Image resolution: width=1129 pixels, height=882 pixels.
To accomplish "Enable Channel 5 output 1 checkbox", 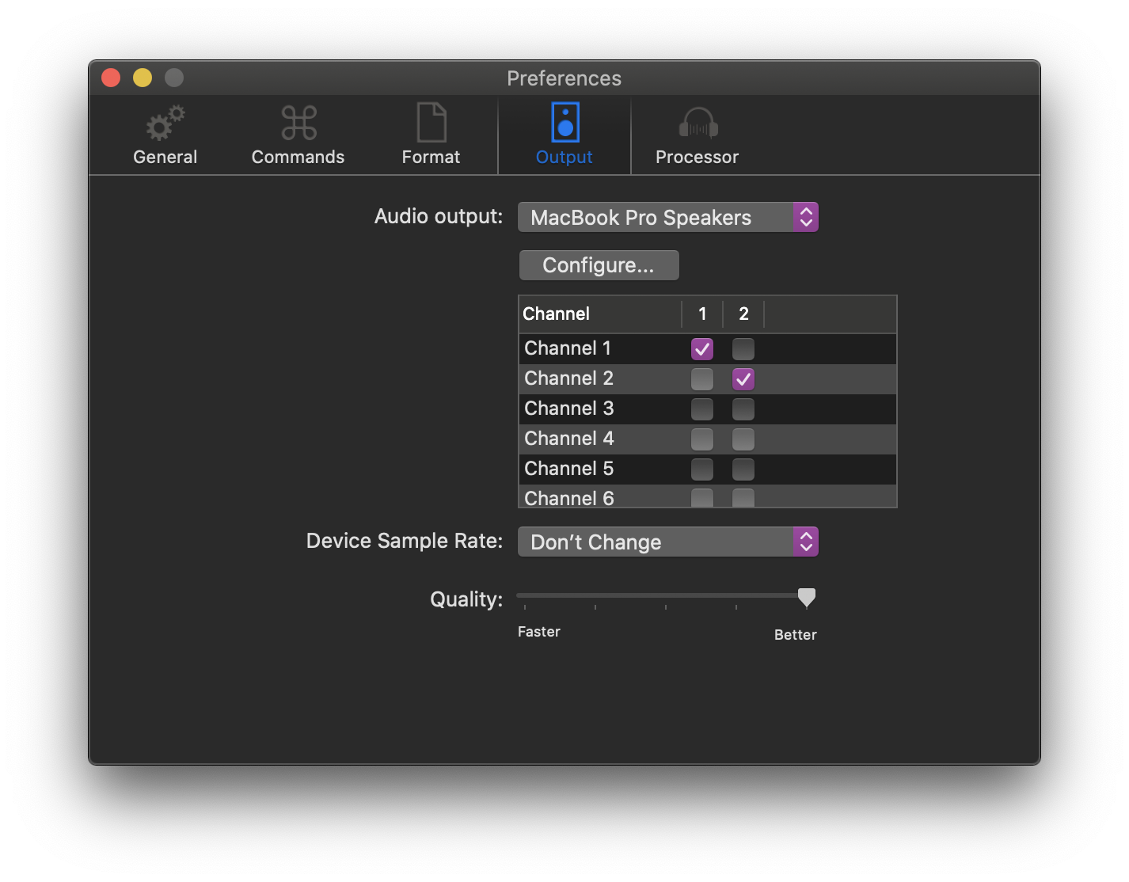I will point(702,469).
